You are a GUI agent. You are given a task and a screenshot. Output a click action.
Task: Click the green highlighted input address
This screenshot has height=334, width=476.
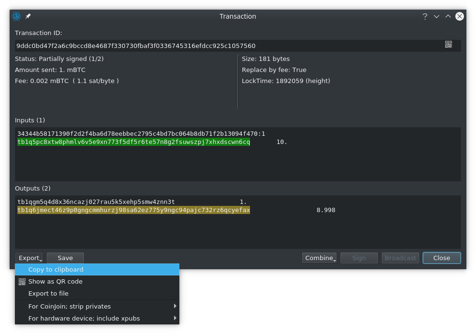coord(134,142)
